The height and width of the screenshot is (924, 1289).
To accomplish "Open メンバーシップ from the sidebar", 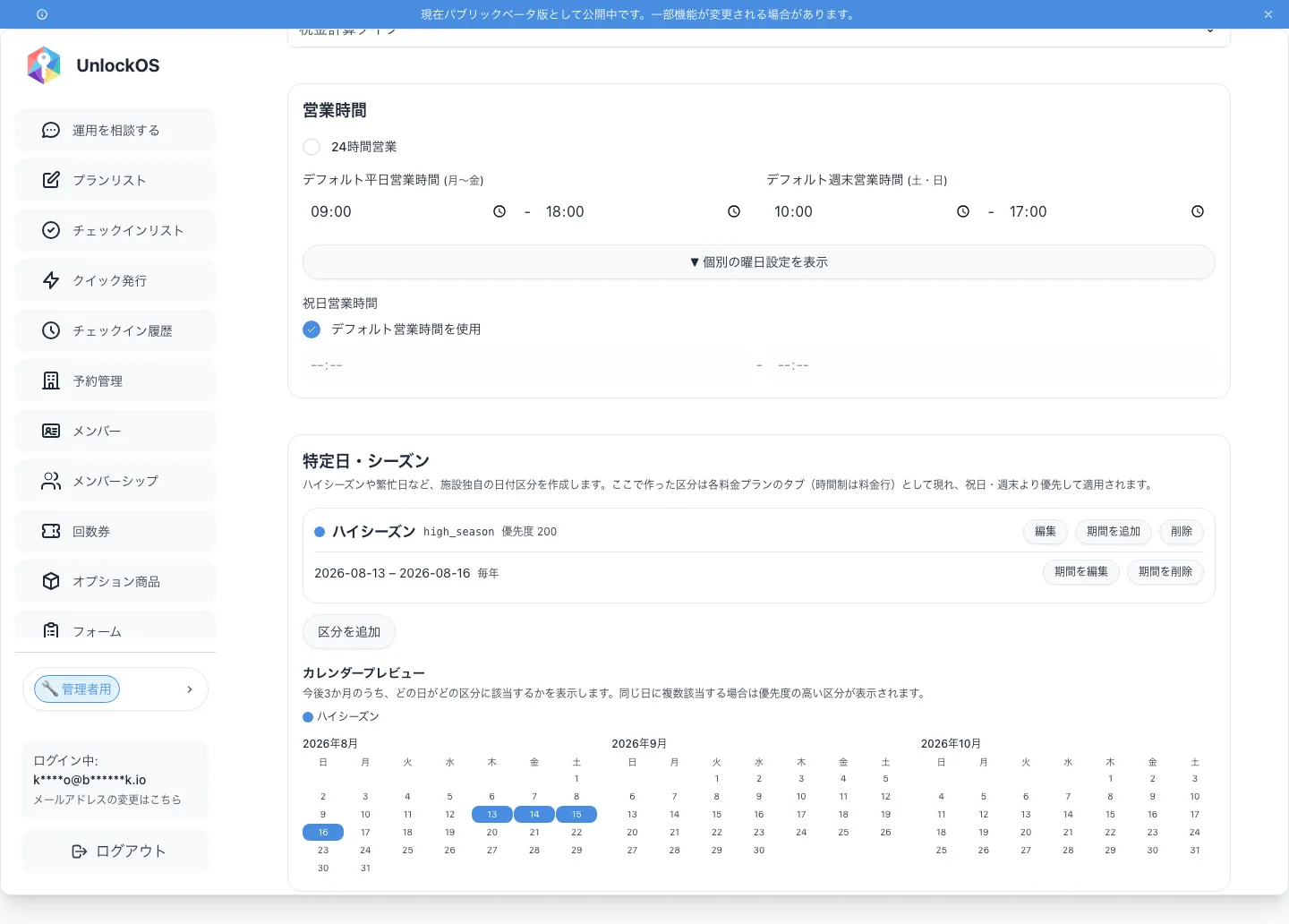I will click(115, 481).
